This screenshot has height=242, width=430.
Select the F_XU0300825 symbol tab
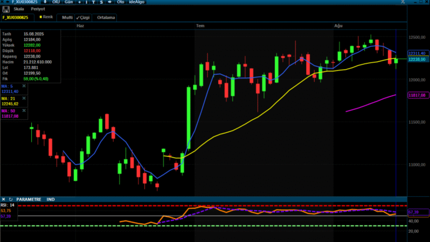pyautogui.click(x=16, y=18)
